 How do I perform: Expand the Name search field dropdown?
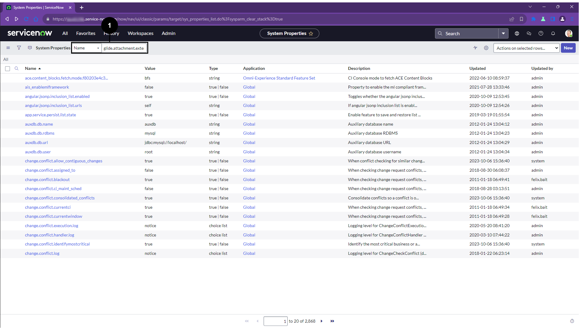[x=86, y=48]
